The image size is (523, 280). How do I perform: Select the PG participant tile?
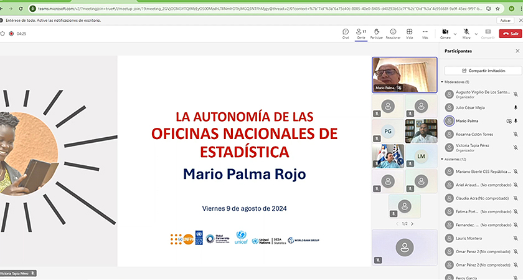click(388, 132)
